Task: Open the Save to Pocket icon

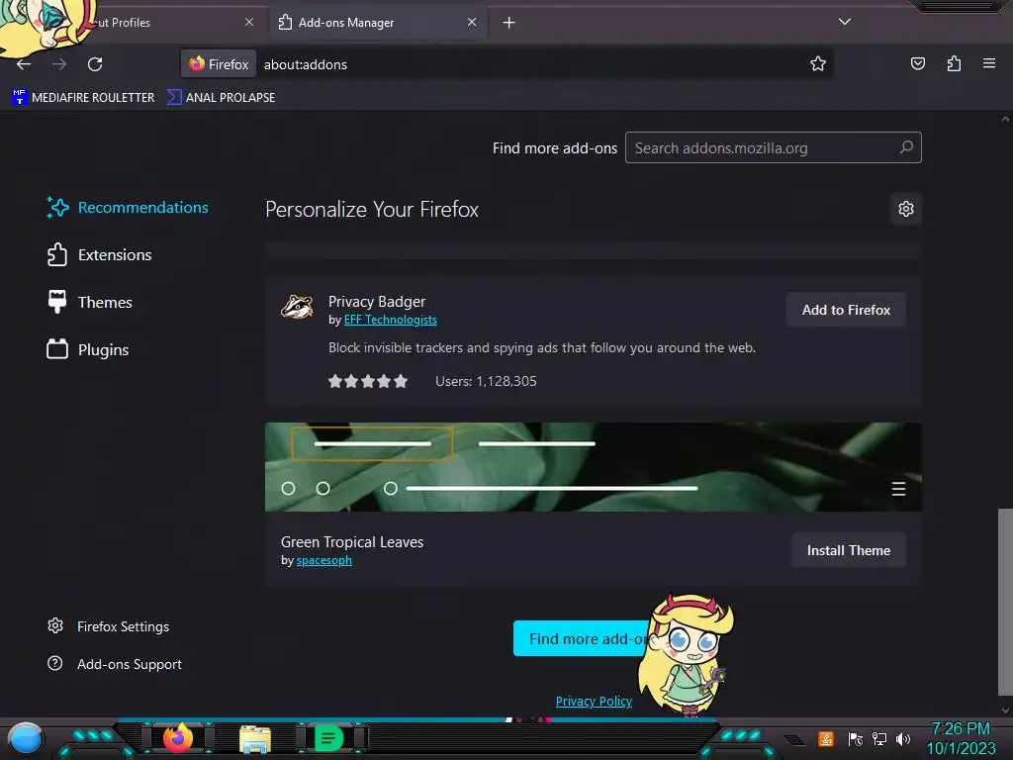Action: pyautogui.click(x=917, y=63)
